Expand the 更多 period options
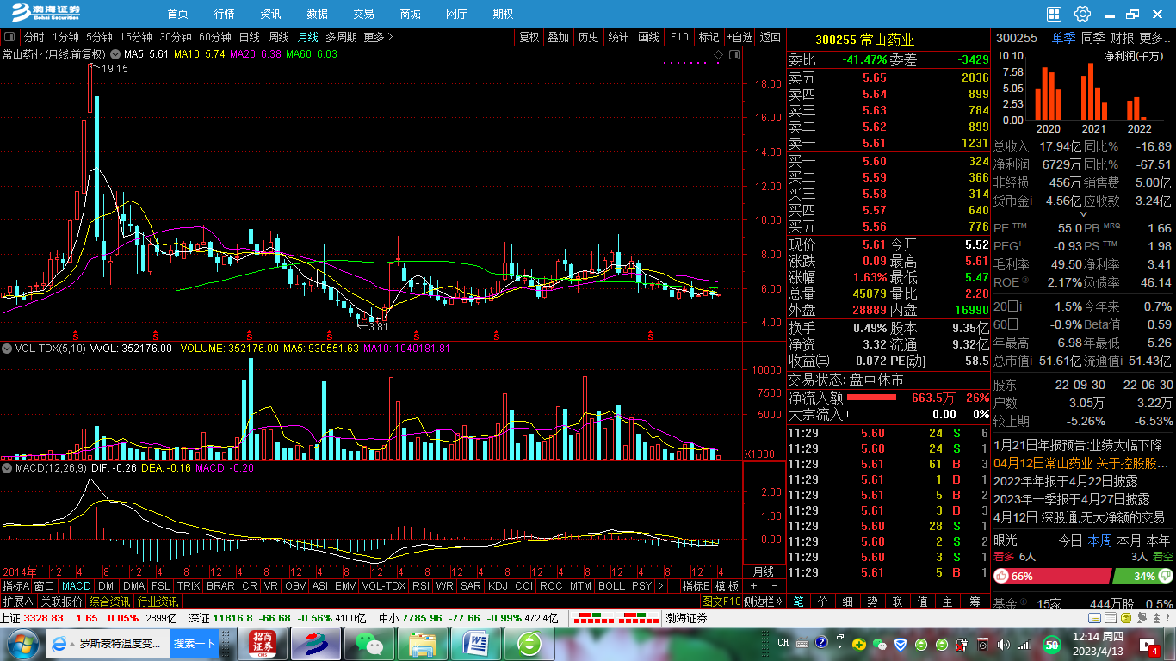 [x=378, y=37]
